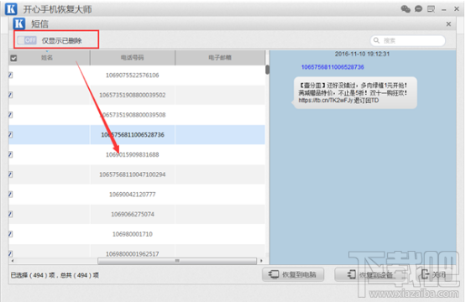466x302 pixels.
Task: Open the chat bubble feedback icon
Action: click(418, 9)
